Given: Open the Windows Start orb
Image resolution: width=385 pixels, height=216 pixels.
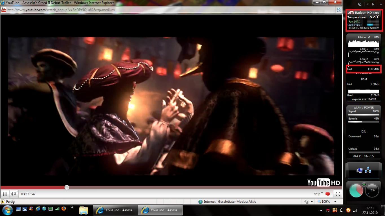Looking at the screenshot, I should [x=7, y=210].
